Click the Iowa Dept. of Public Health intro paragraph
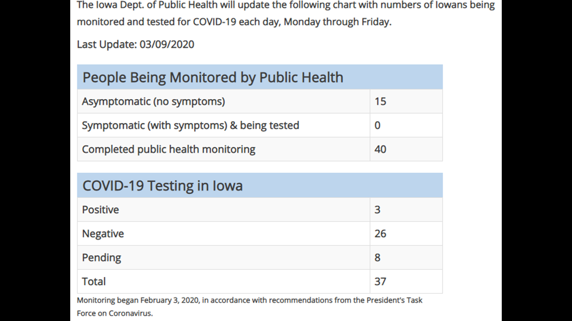The width and height of the screenshot is (572, 321). (x=285, y=14)
